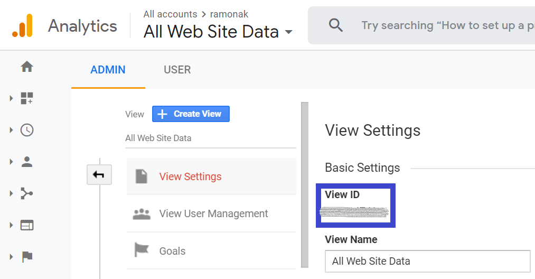This screenshot has width=535, height=279.
Task: Open the Audience person icon
Action: [x=27, y=162]
